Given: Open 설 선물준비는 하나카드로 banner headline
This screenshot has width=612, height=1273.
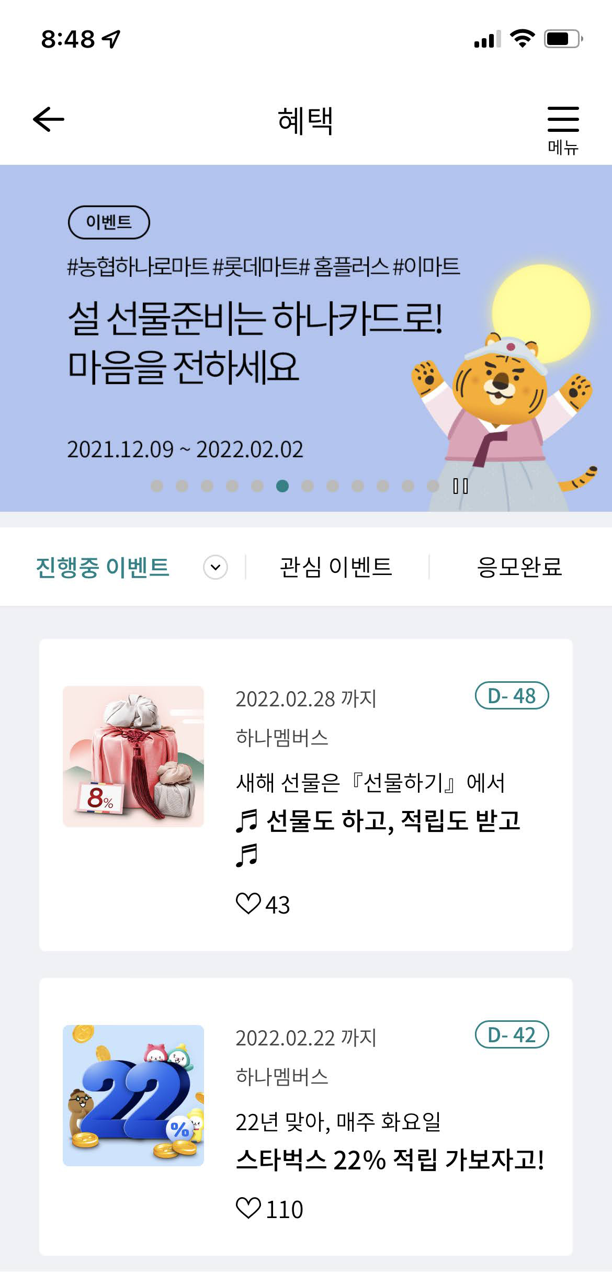Looking at the screenshot, I should 255,342.
